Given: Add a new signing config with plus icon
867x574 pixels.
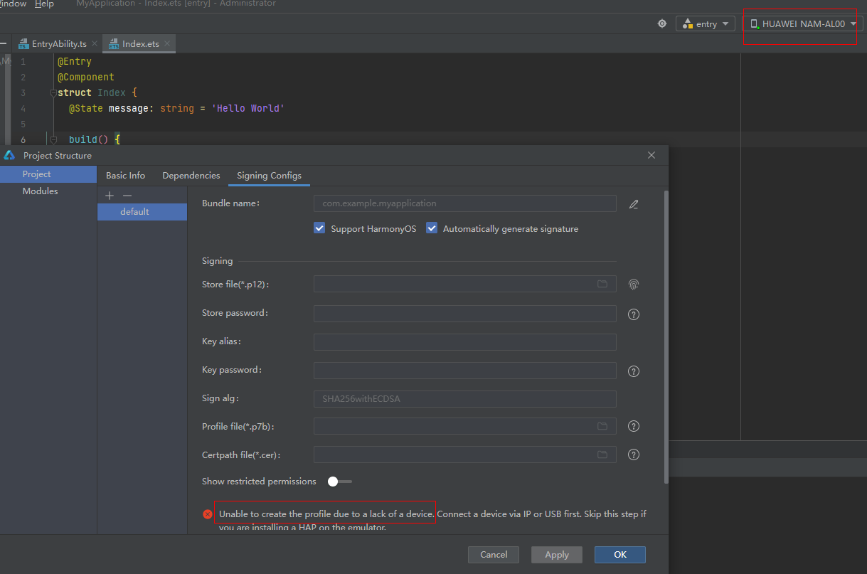Looking at the screenshot, I should [x=110, y=196].
